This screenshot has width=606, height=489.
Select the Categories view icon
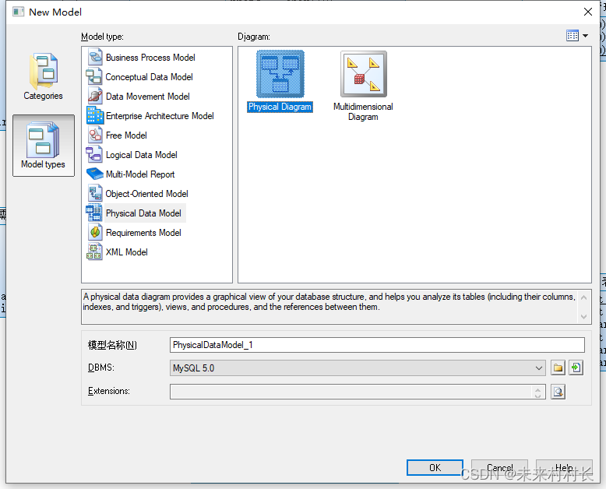click(x=44, y=71)
